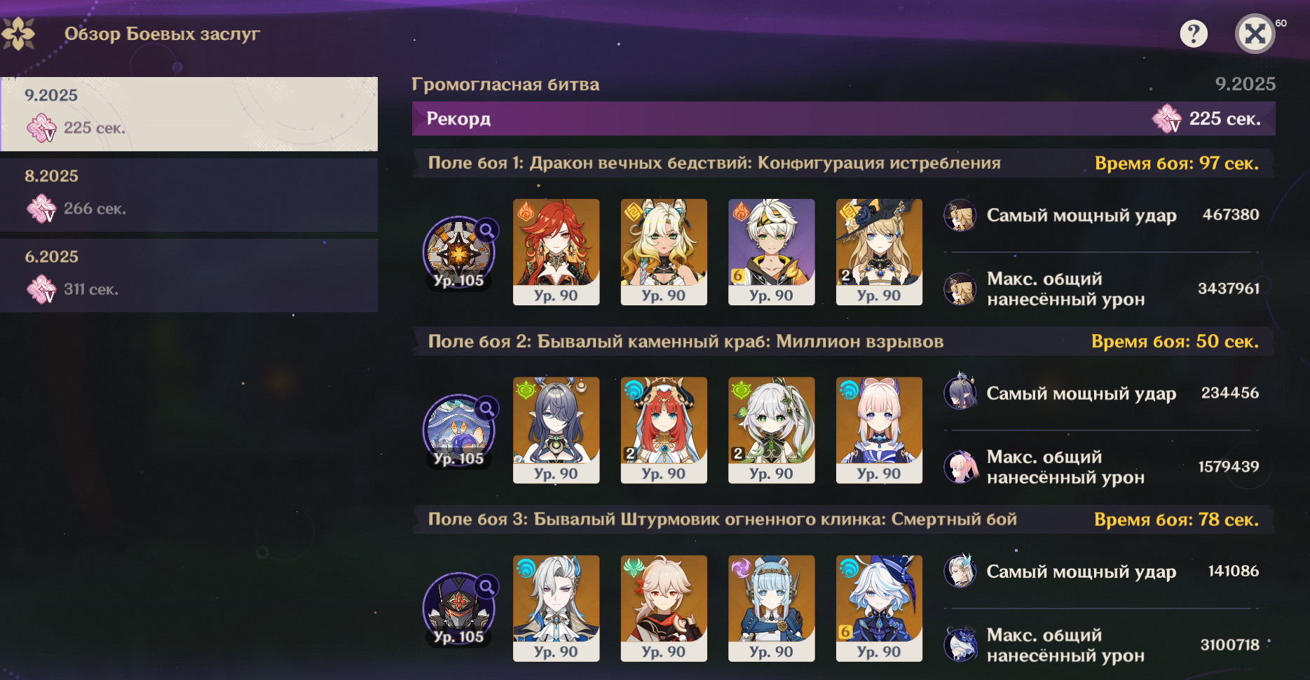Click the blue-haired Electro character in team 3
Viewport: 1310px width, 680px height.
772,609
